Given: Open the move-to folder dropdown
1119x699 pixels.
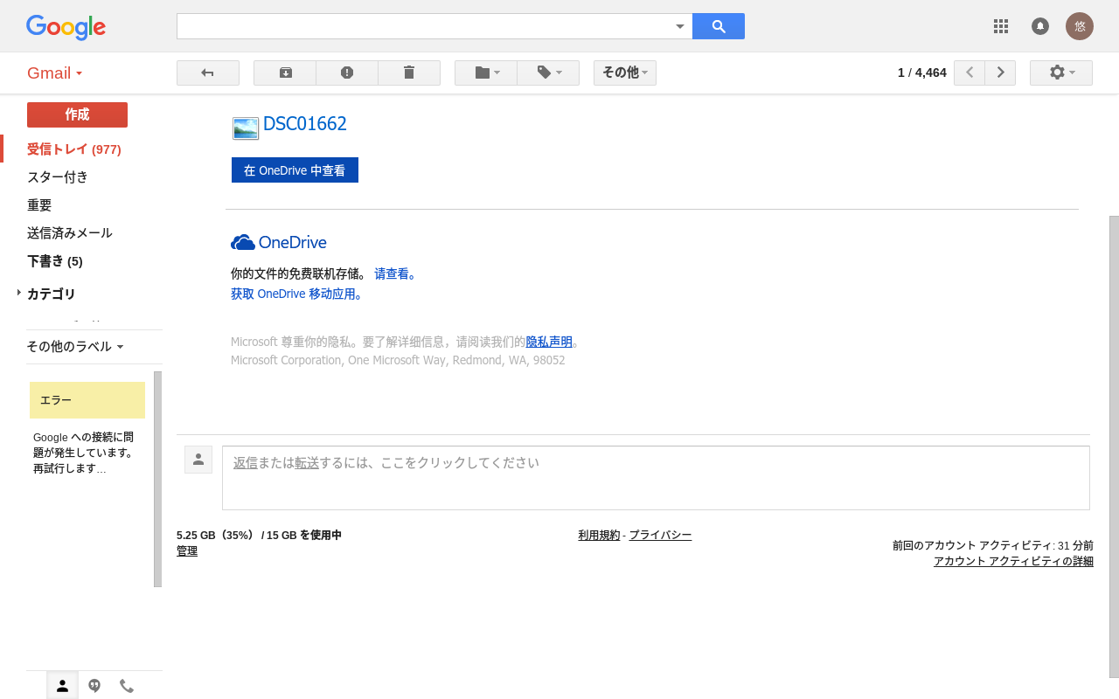Looking at the screenshot, I should point(486,73).
